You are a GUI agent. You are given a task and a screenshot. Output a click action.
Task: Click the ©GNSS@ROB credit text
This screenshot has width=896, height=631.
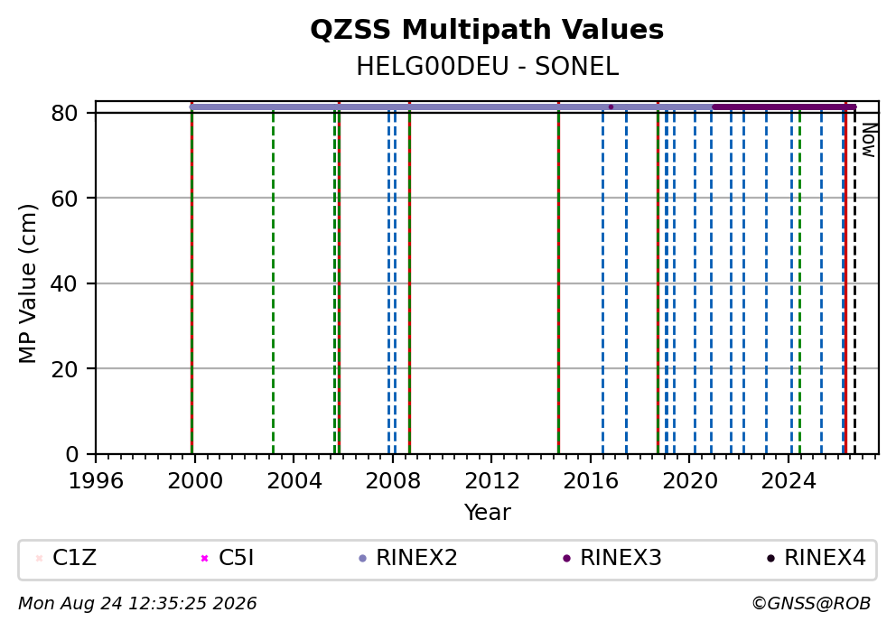click(x=811, y=604)
